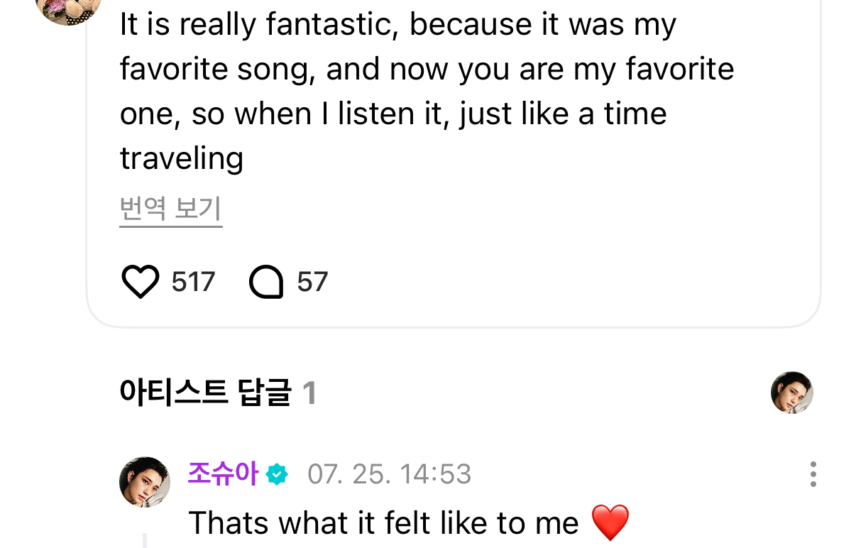Screen dimensions: 856x548
Task: Like the fan comment with the heart icon
Action: 140,283
